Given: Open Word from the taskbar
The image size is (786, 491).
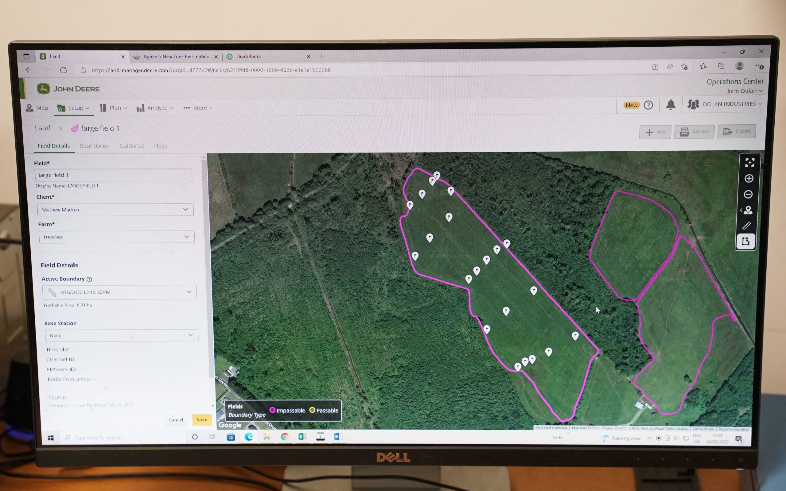Looking at the screenshot, I should coord(338,436).
